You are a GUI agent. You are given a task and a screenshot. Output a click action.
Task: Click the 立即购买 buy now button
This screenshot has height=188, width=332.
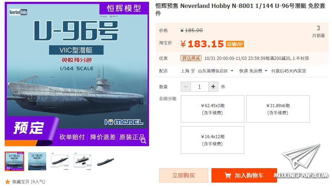[184, 175]
